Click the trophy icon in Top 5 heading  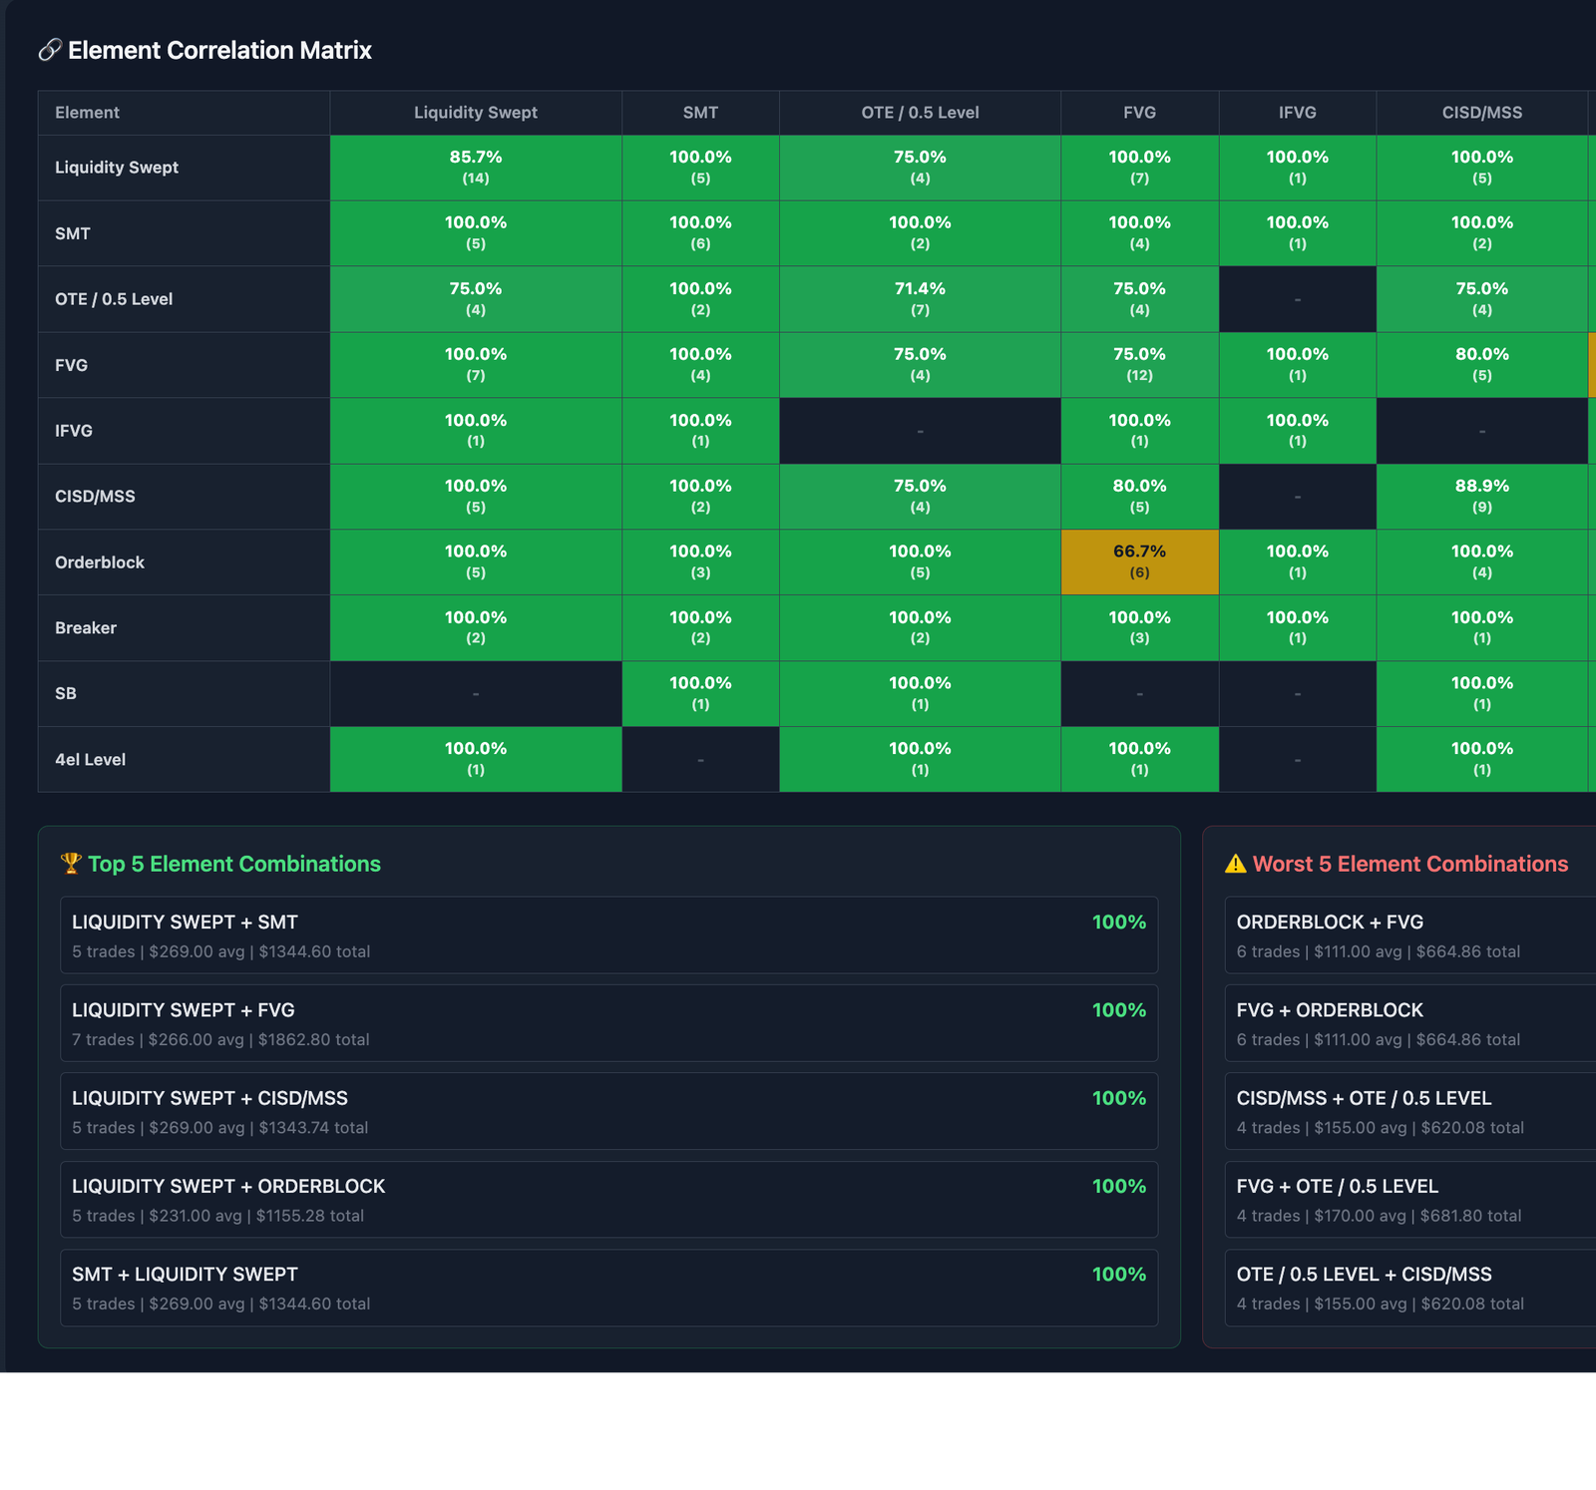point(71,864)
